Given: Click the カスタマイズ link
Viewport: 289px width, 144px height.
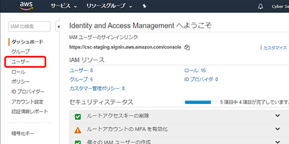Looking at the screenshot, I should click(x=275, y=48).
